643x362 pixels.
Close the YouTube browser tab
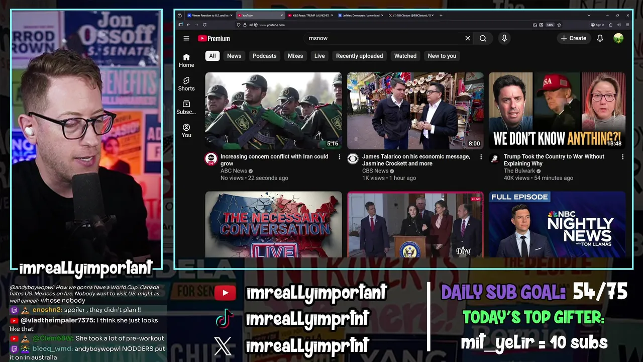[282, 16]
